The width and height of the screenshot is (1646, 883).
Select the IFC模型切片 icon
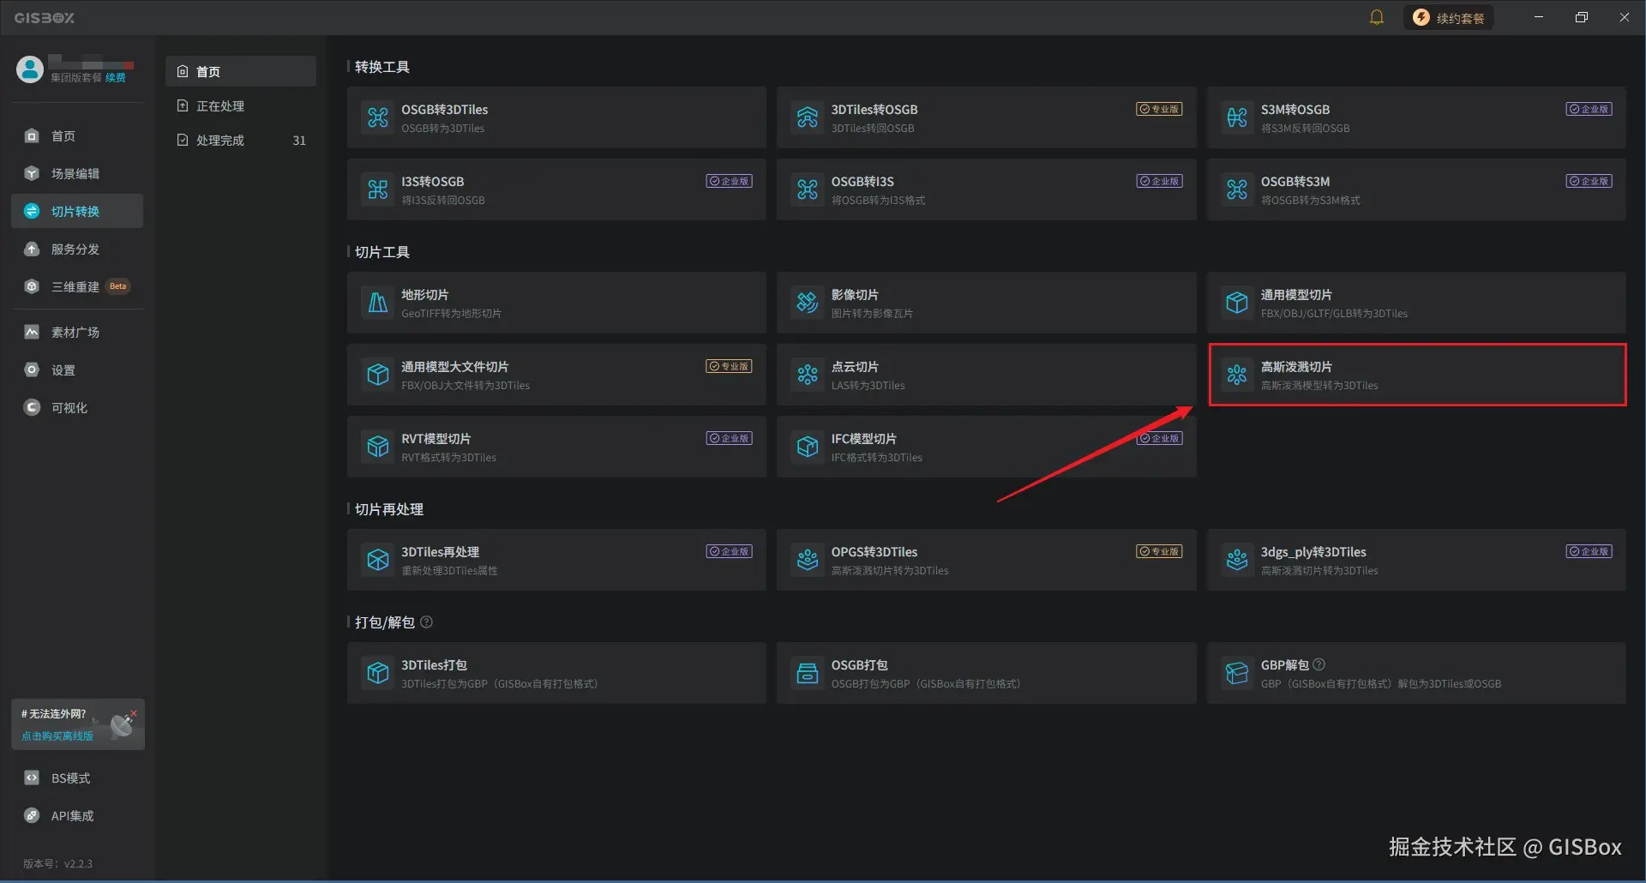coord(808,447)
